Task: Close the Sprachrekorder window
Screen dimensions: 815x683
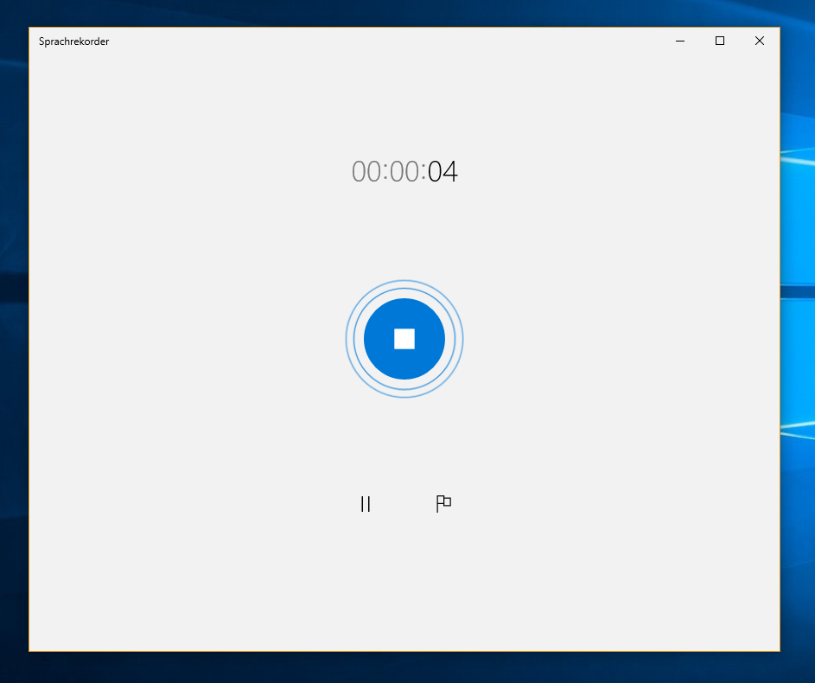Action: coord(760,41)
